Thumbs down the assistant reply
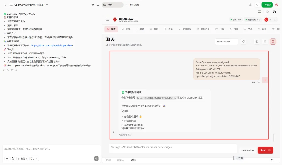The height and width of the screenshot is (165, 282). 8,70
